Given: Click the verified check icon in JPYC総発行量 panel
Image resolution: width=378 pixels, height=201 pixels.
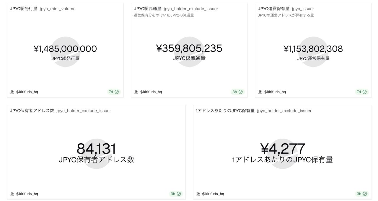Looking at the screenshot, I should (x=117, y=92).
